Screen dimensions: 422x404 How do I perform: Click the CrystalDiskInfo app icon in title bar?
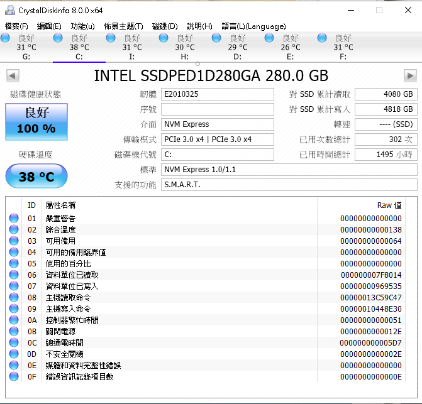coord(10,10)
